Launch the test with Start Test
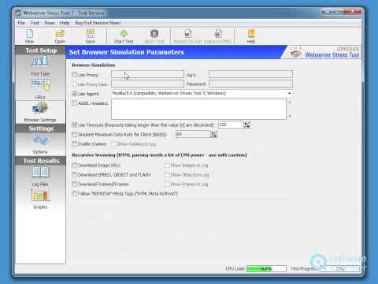Screen dimensions: 378x284 (x=124, y=36)
